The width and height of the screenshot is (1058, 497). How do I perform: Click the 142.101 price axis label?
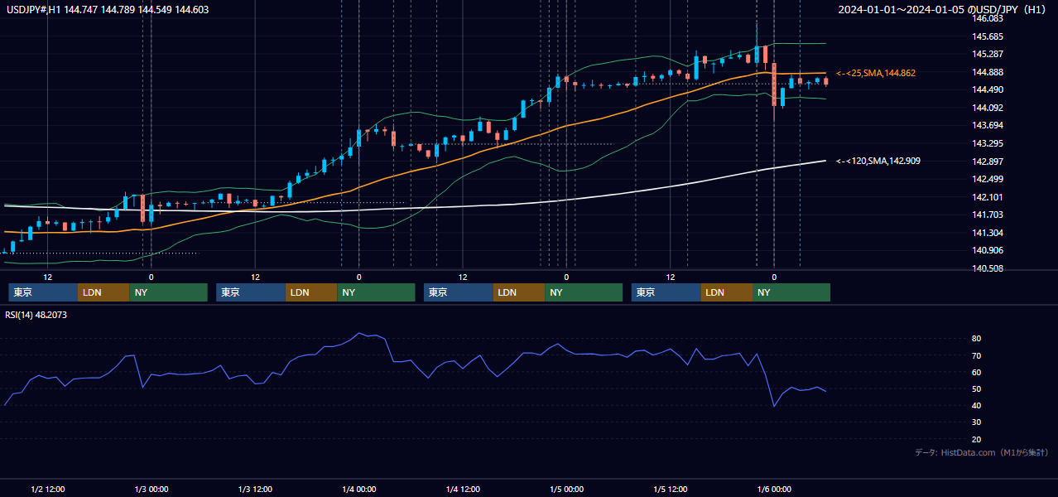988,197
